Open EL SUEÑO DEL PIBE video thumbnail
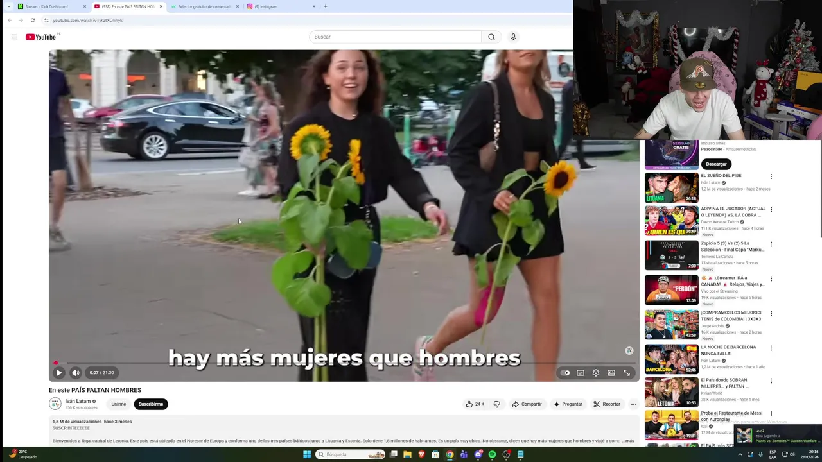The width and height of the screenshot is (822, 462). coord(671,187)
